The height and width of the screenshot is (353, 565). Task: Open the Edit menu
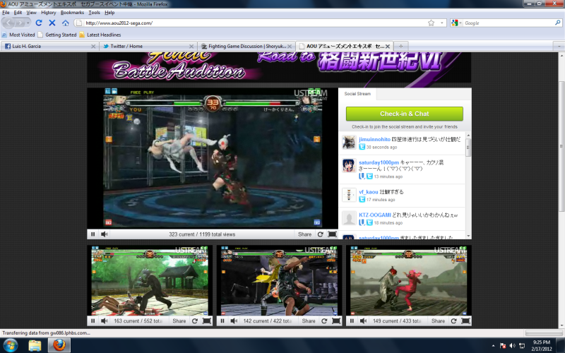18,12
